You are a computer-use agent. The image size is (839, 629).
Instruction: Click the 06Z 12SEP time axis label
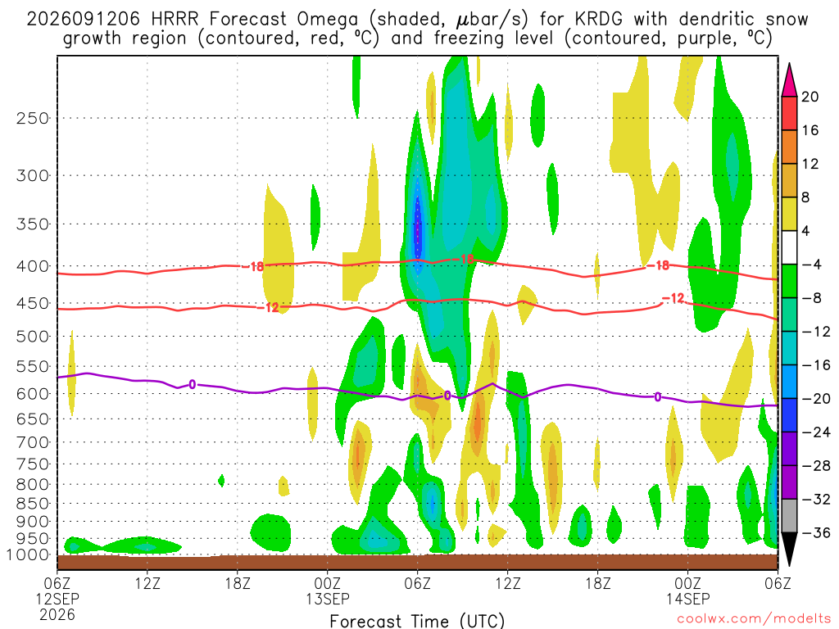(x=57, y=599)
